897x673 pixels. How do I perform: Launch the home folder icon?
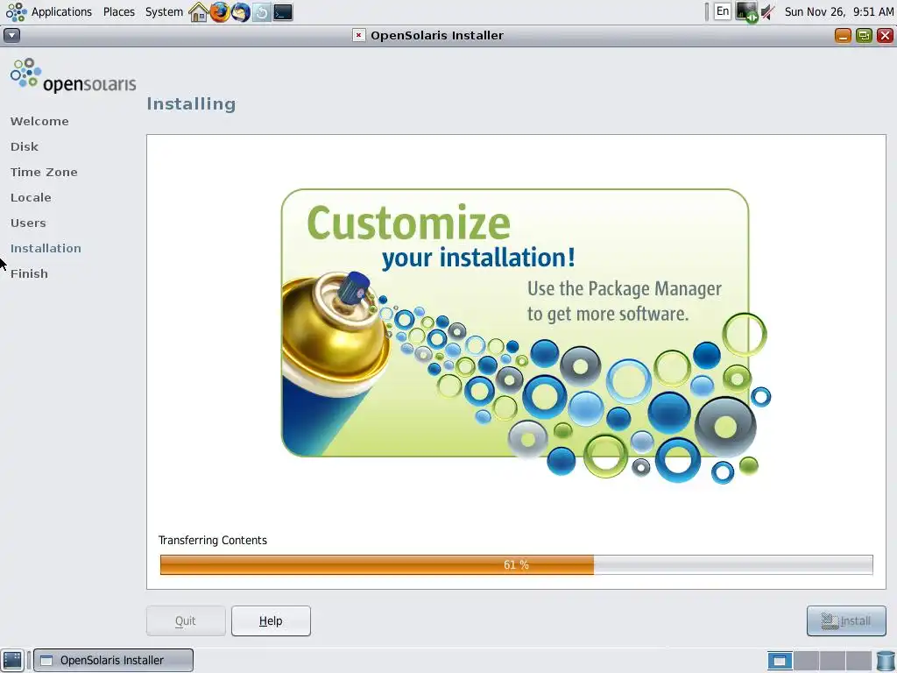coord(199,12)
